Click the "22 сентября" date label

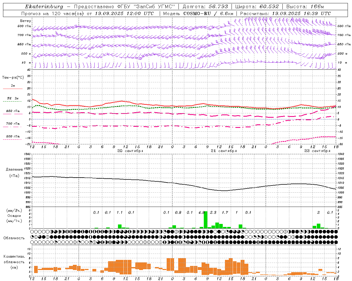[x=317, y=151]
